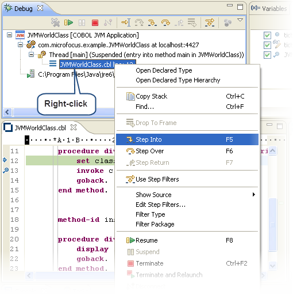The image size is (293, 295).
Task: Choose Terminate and Relaunch menu item
Action: (187, 275)
